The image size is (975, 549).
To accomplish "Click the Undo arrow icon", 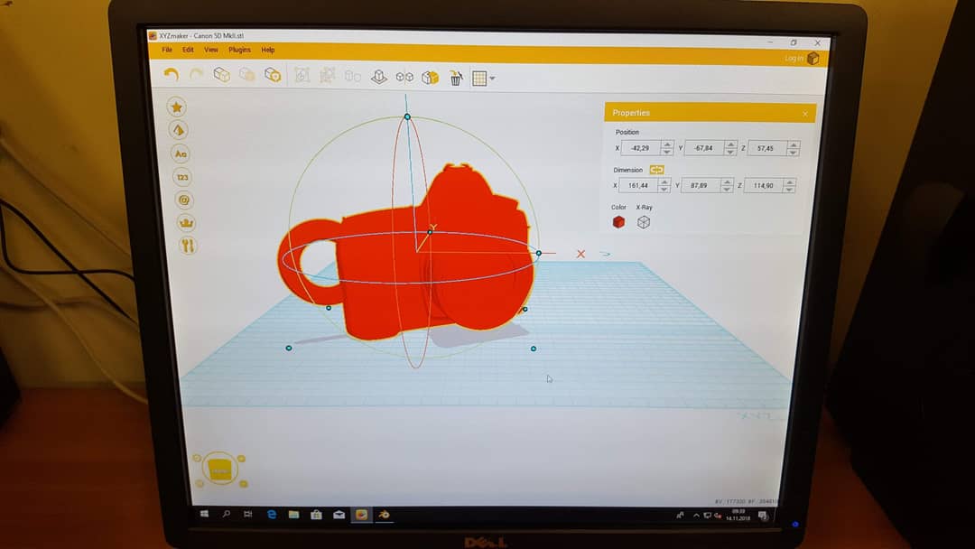I will [x=172, y=75].
